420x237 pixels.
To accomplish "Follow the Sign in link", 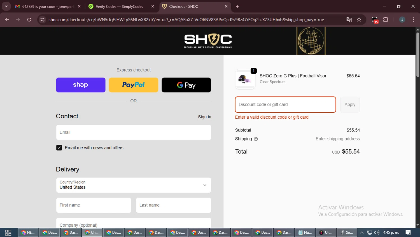I will [x=204, y=117].
